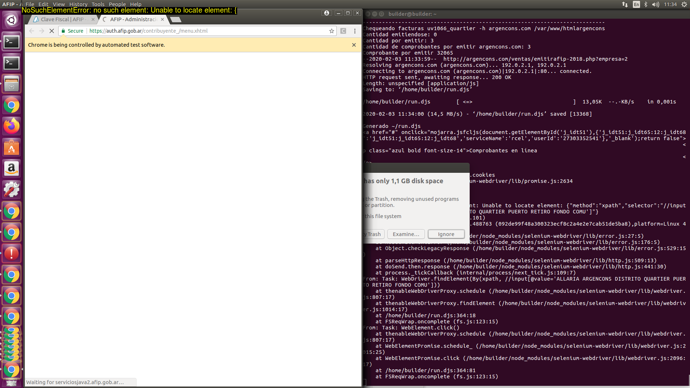
Task: Open the first Terminal icon in the dock
Action: tap(11, 42)
